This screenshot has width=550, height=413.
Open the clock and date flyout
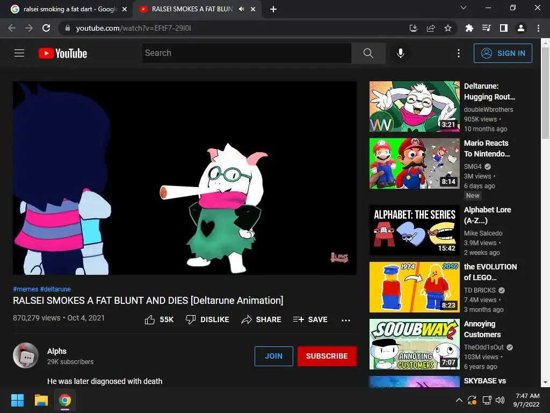click(x=526, y=400)
